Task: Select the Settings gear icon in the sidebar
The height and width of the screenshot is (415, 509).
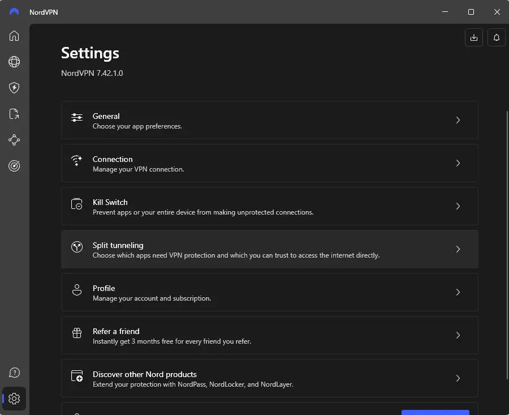Action: (x=14, y=399)
